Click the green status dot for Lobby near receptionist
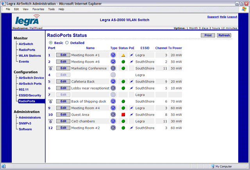This screenshot has height=170, width=250. click(123, 88)
